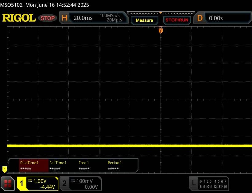Screen dimensions: 252x193
Task: Click the orange trigger T marker
Action: click(x=161, y=31)
